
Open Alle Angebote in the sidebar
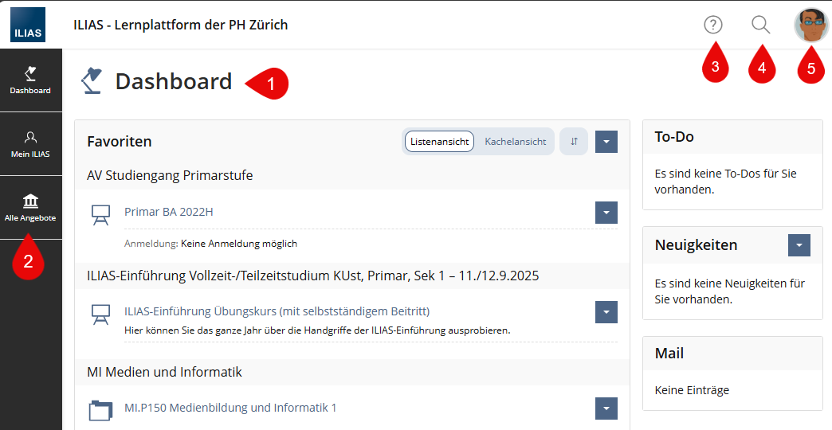point(30,207)
